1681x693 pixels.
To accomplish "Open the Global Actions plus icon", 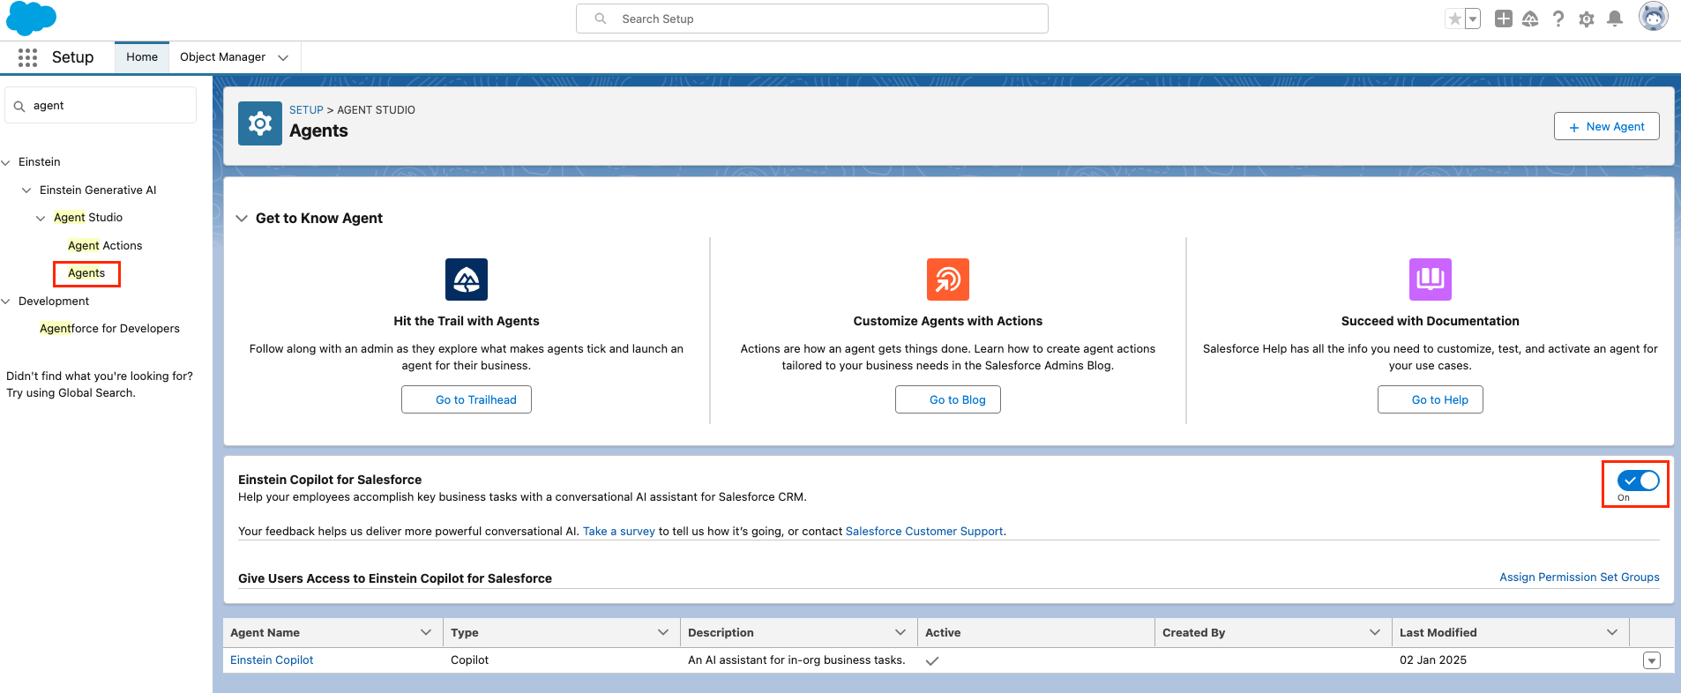I will coord(1504,19).
